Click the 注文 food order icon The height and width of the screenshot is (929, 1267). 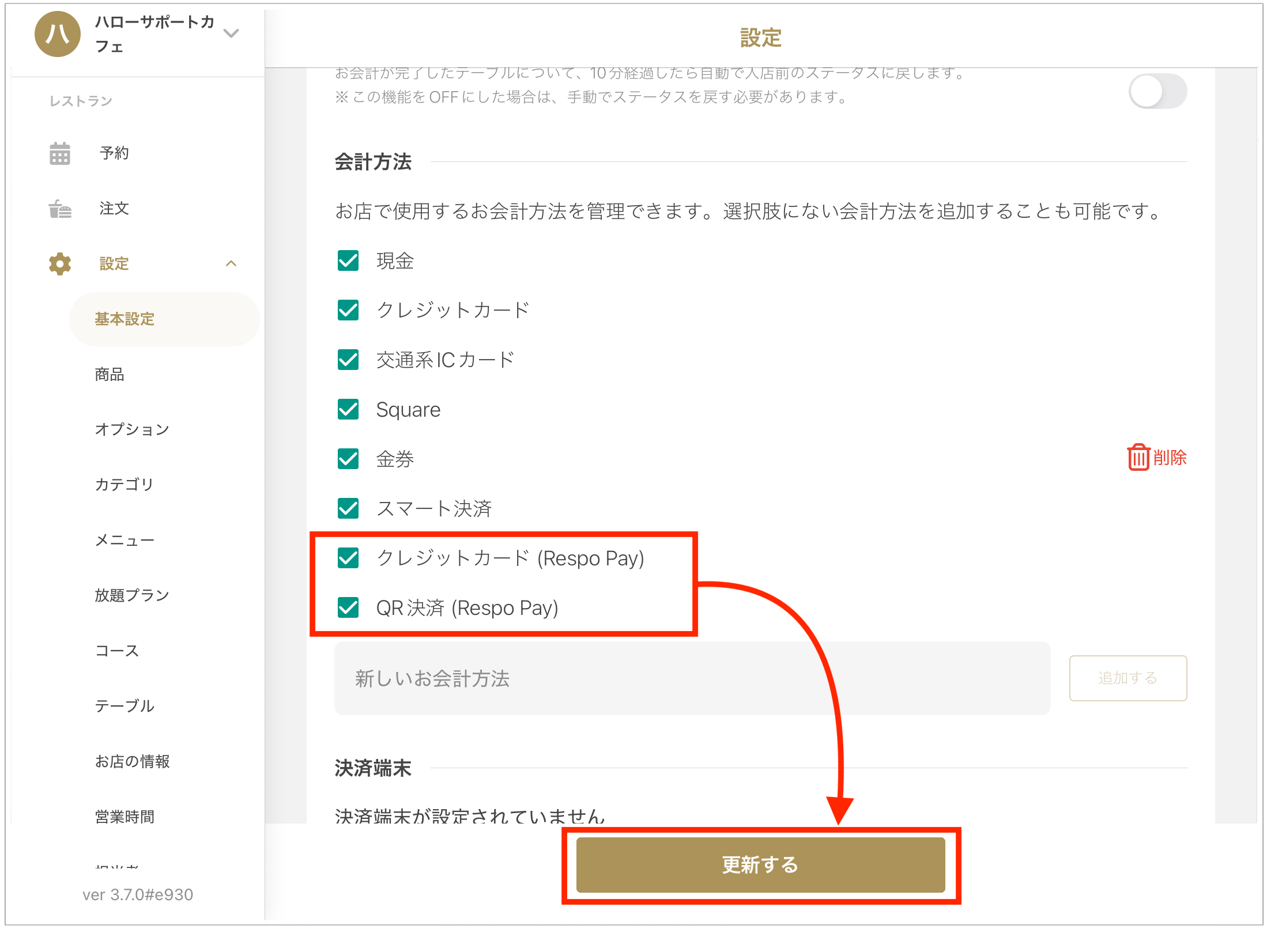(x=60, y=209)
